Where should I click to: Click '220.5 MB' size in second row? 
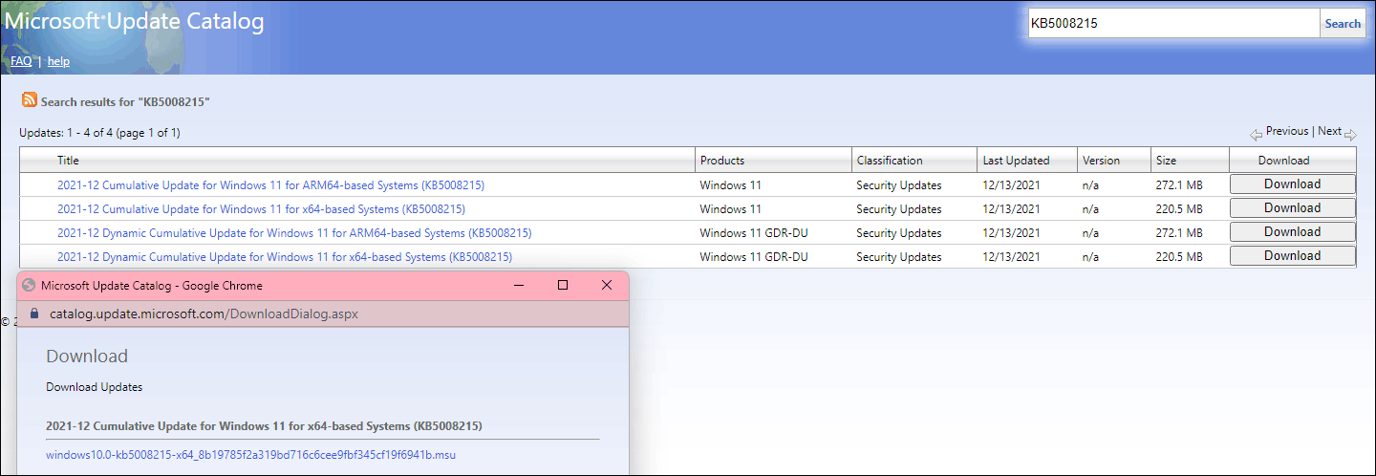click(x=1179, y=209)
